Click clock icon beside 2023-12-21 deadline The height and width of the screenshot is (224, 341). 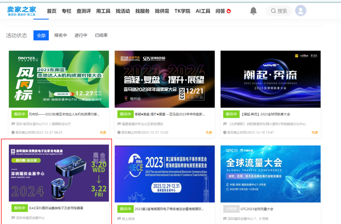119,132
